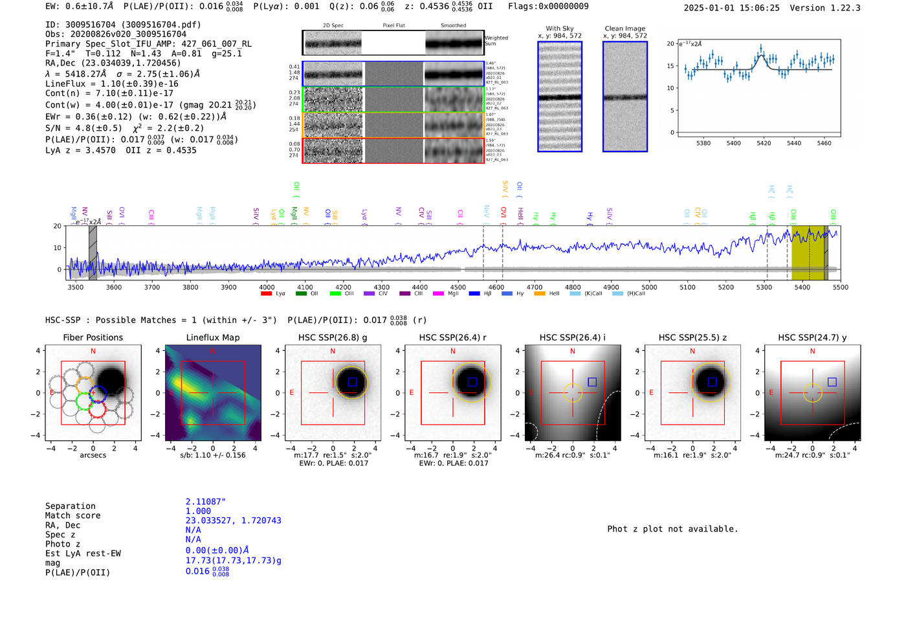Click the yellow highlighted band in the spectrum
This screenshot has height=617, width=906.
(x=808, y=253)
